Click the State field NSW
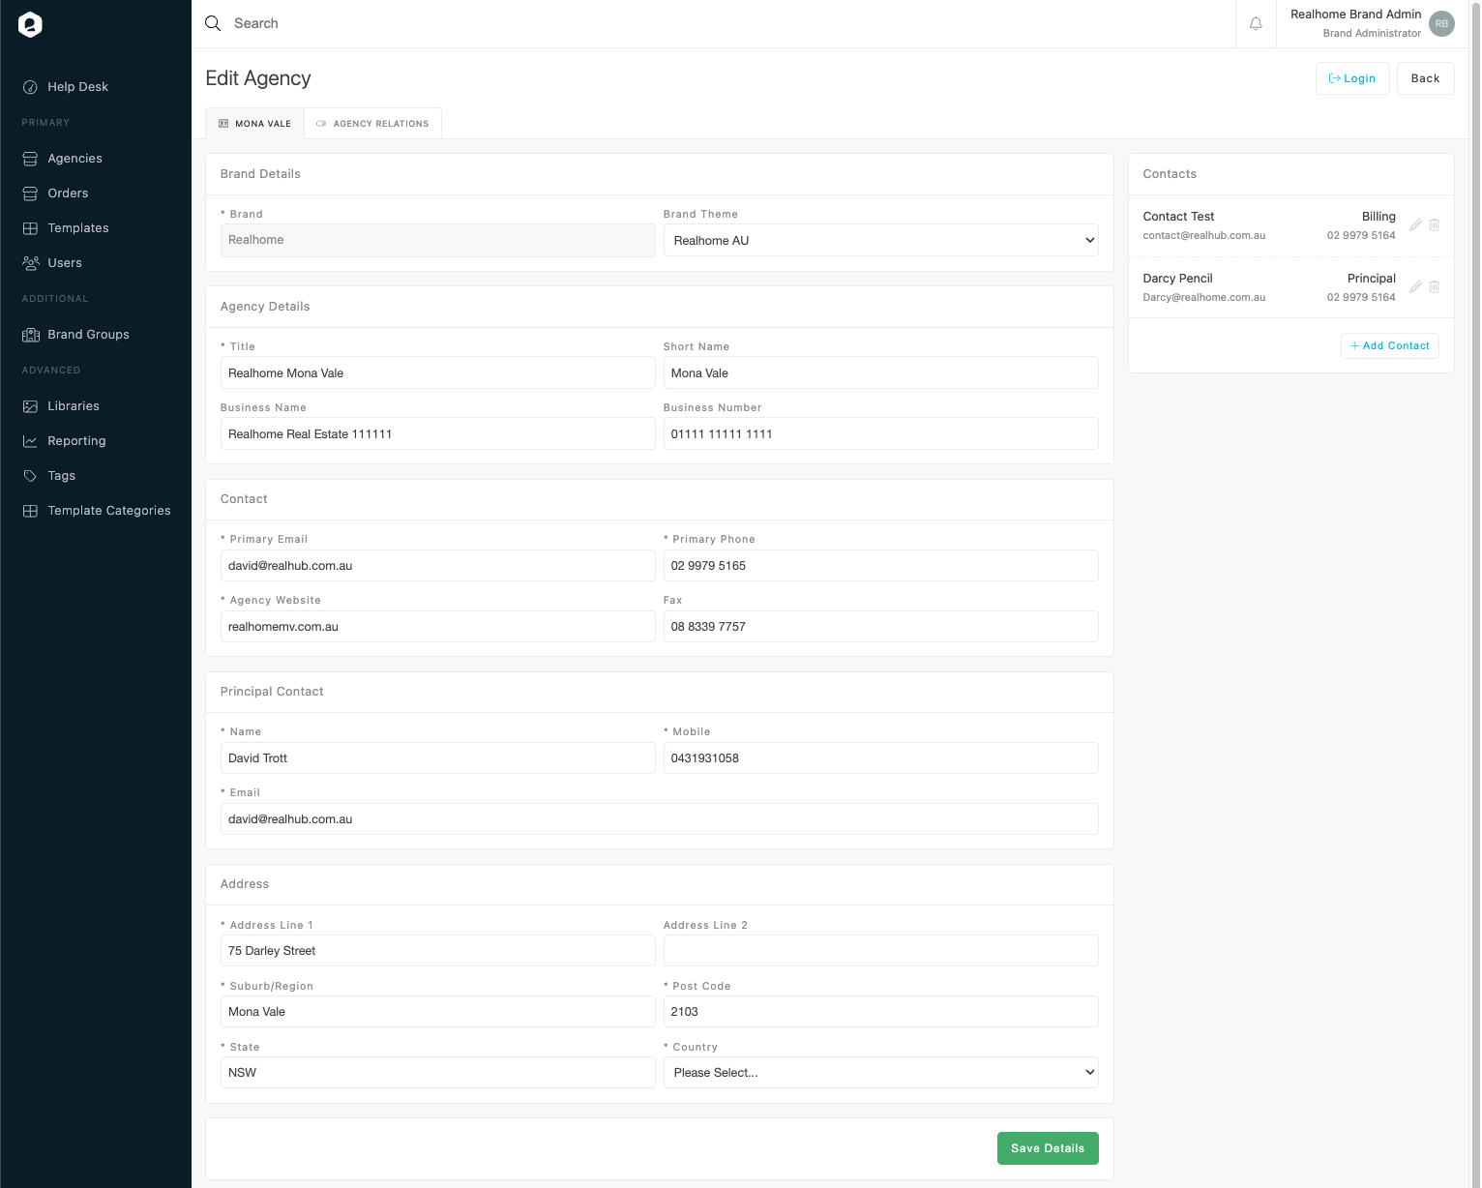Image resolution: width=1482 pixels, height=1188 pixels. (x=437, y=1073)
